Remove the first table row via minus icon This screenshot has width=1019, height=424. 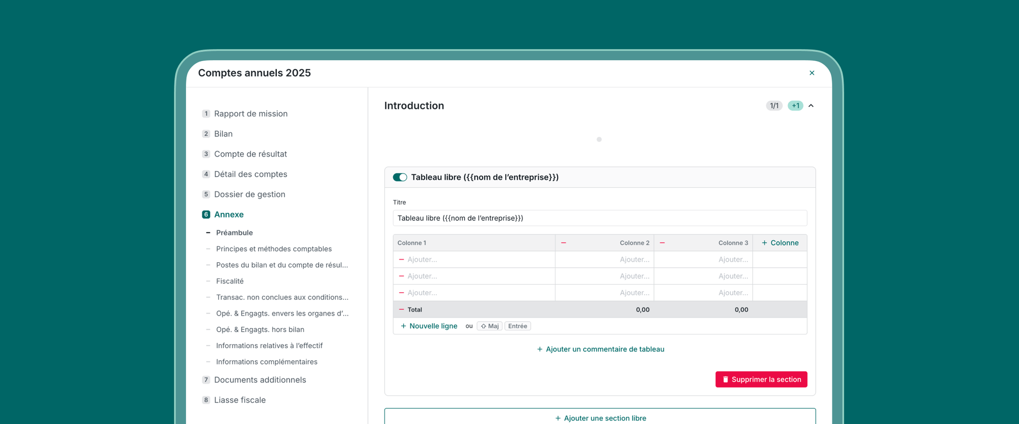tap(401, 260)
